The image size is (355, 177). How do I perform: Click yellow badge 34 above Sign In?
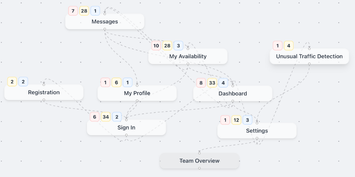tap(106, 117)
